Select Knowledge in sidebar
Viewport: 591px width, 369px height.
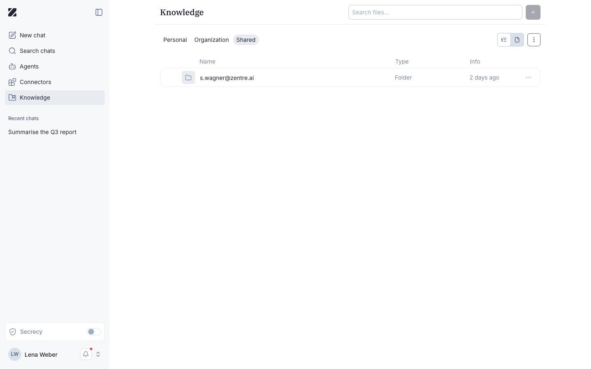[55, 98]
